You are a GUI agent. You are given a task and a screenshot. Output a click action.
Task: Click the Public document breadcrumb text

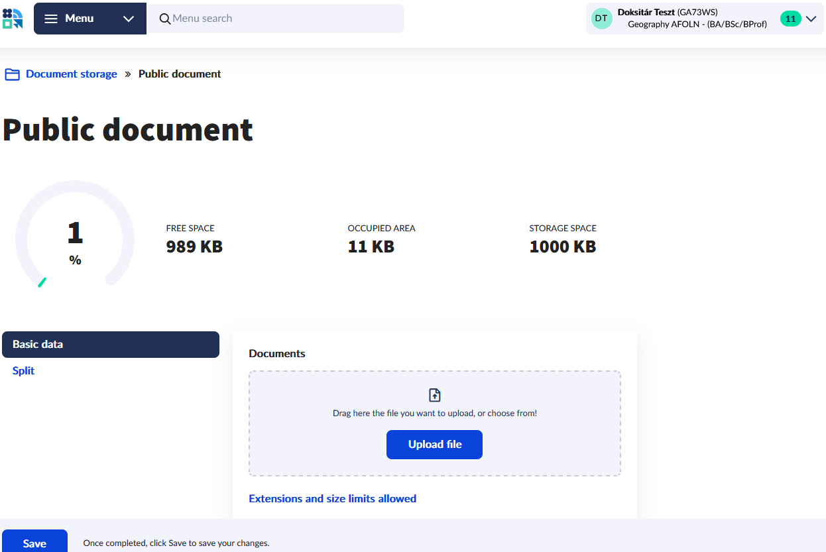coord(180,74)
